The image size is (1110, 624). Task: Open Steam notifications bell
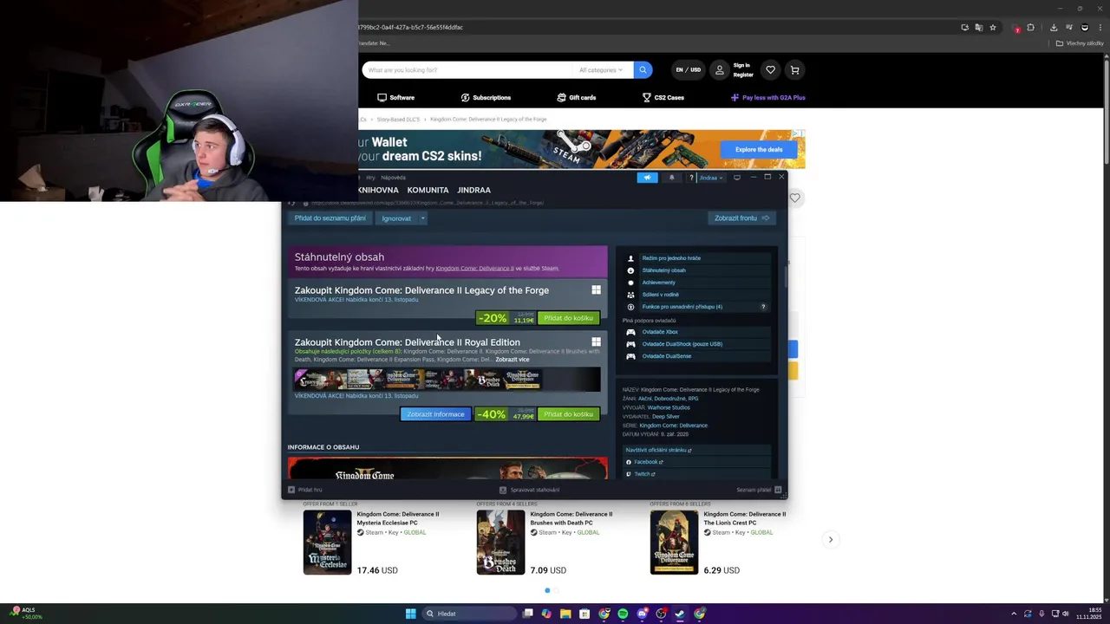[x=671, y=178]
